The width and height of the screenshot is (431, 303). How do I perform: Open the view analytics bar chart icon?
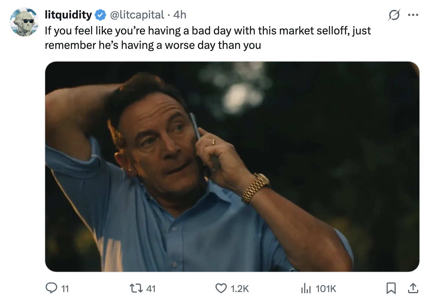click(x=306, y=288)
